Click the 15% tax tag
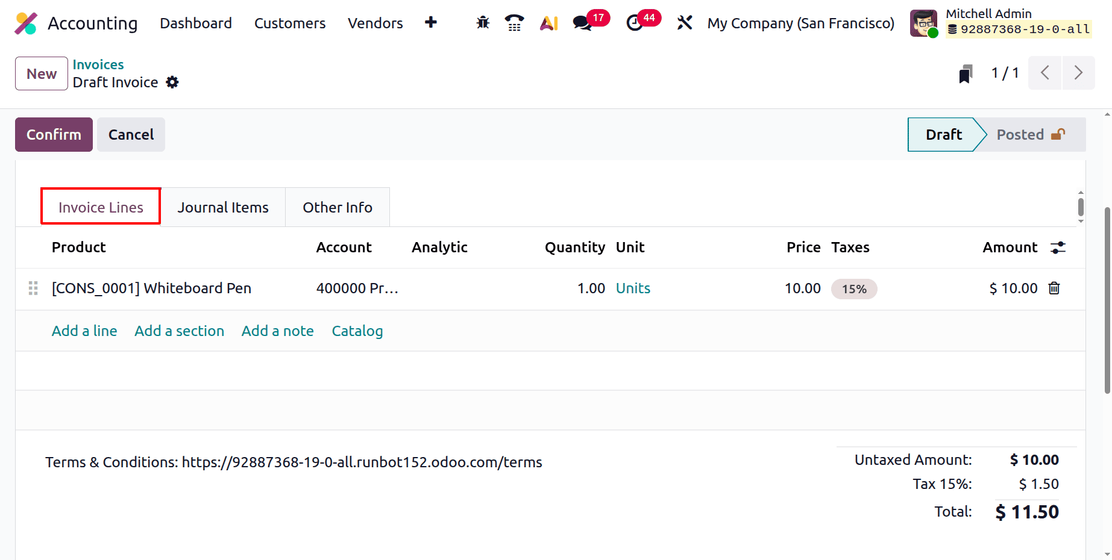1112x560 pixels. [854, 288]
